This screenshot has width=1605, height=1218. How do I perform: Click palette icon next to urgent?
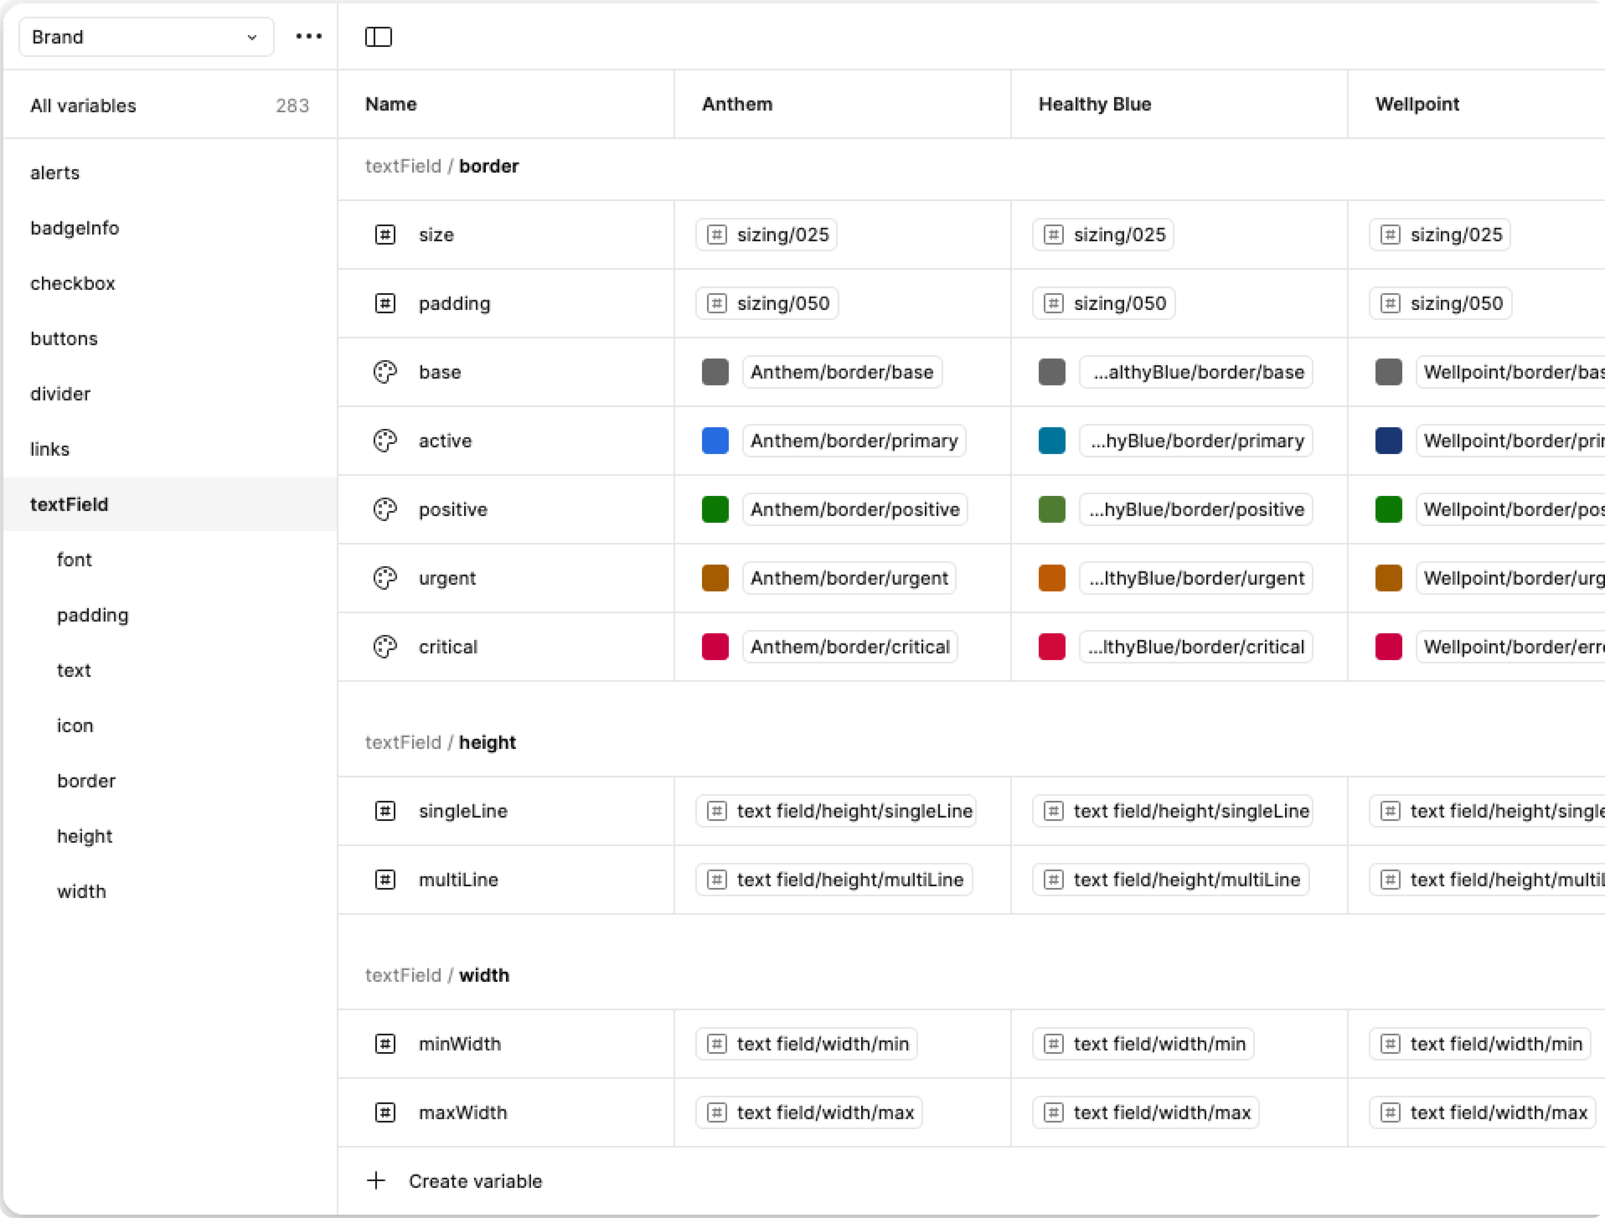click(x=385, y=578)
